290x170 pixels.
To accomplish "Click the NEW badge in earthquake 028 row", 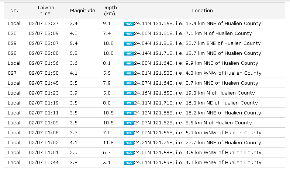I will tap(129, 54).
